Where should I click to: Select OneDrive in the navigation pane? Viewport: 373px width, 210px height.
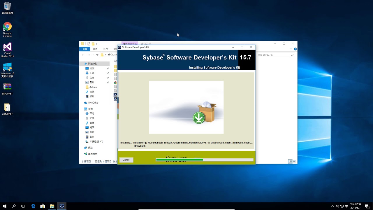coord(93,103)
